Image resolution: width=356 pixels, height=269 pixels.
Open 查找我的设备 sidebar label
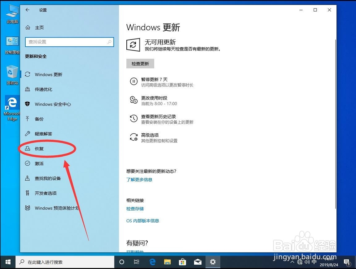pyautogui.click(x=48, y=179)
